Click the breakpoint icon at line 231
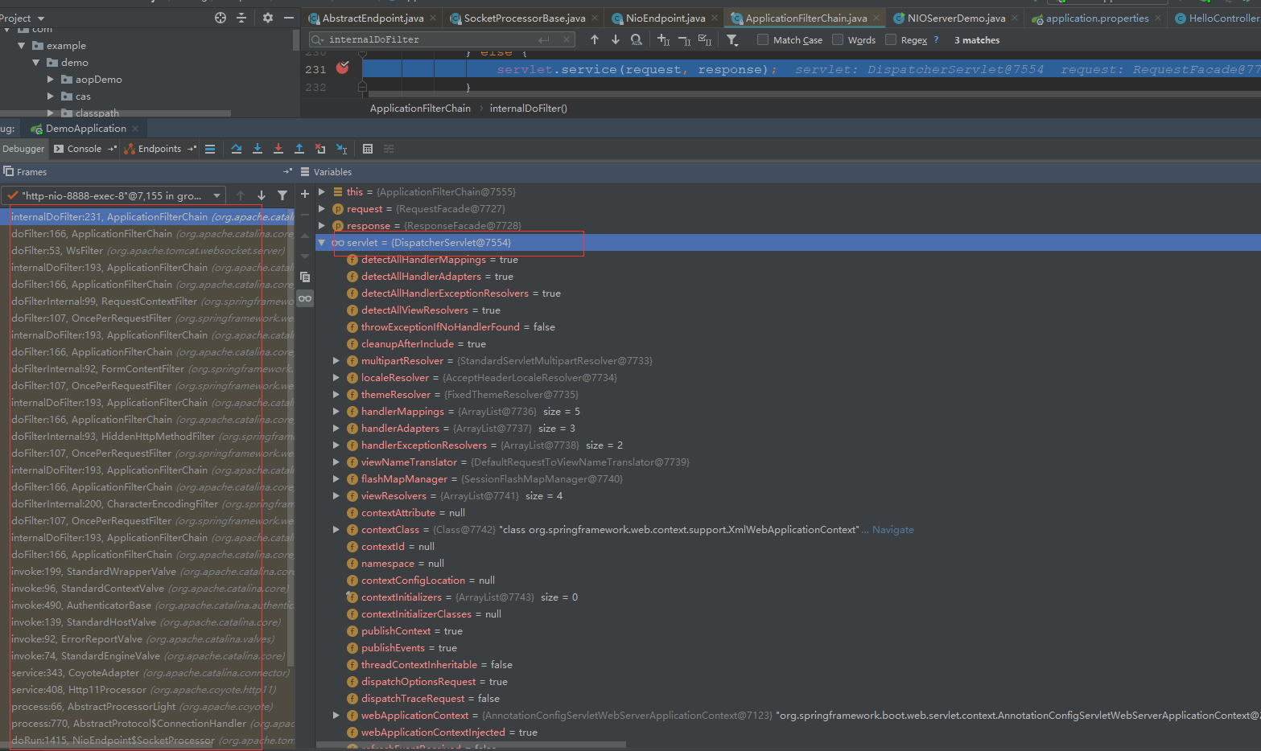Viewport: 1261px width, 751px height. pos(342,68)
